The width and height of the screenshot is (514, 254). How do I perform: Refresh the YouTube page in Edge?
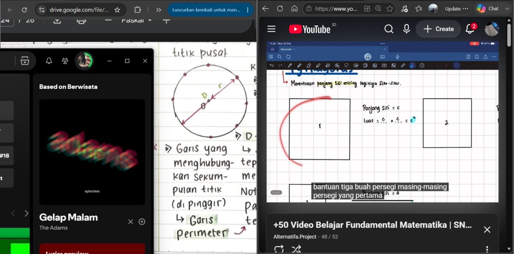(280, 9)
